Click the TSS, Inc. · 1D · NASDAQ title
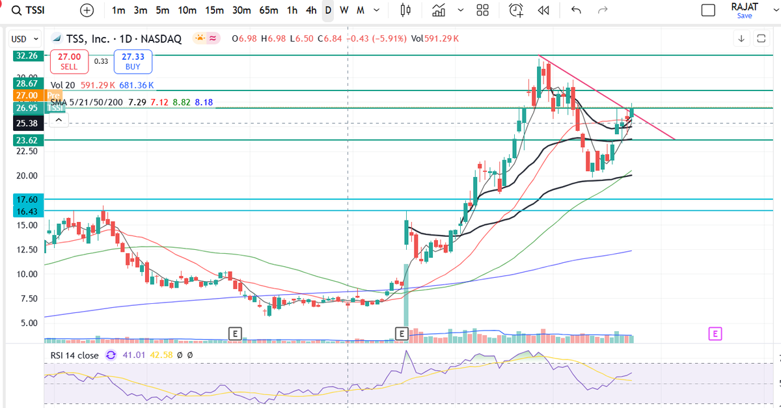 click(124, 39)
